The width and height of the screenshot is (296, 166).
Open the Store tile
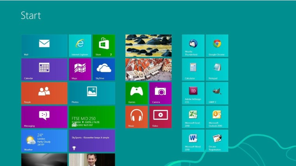pos(104,45)
